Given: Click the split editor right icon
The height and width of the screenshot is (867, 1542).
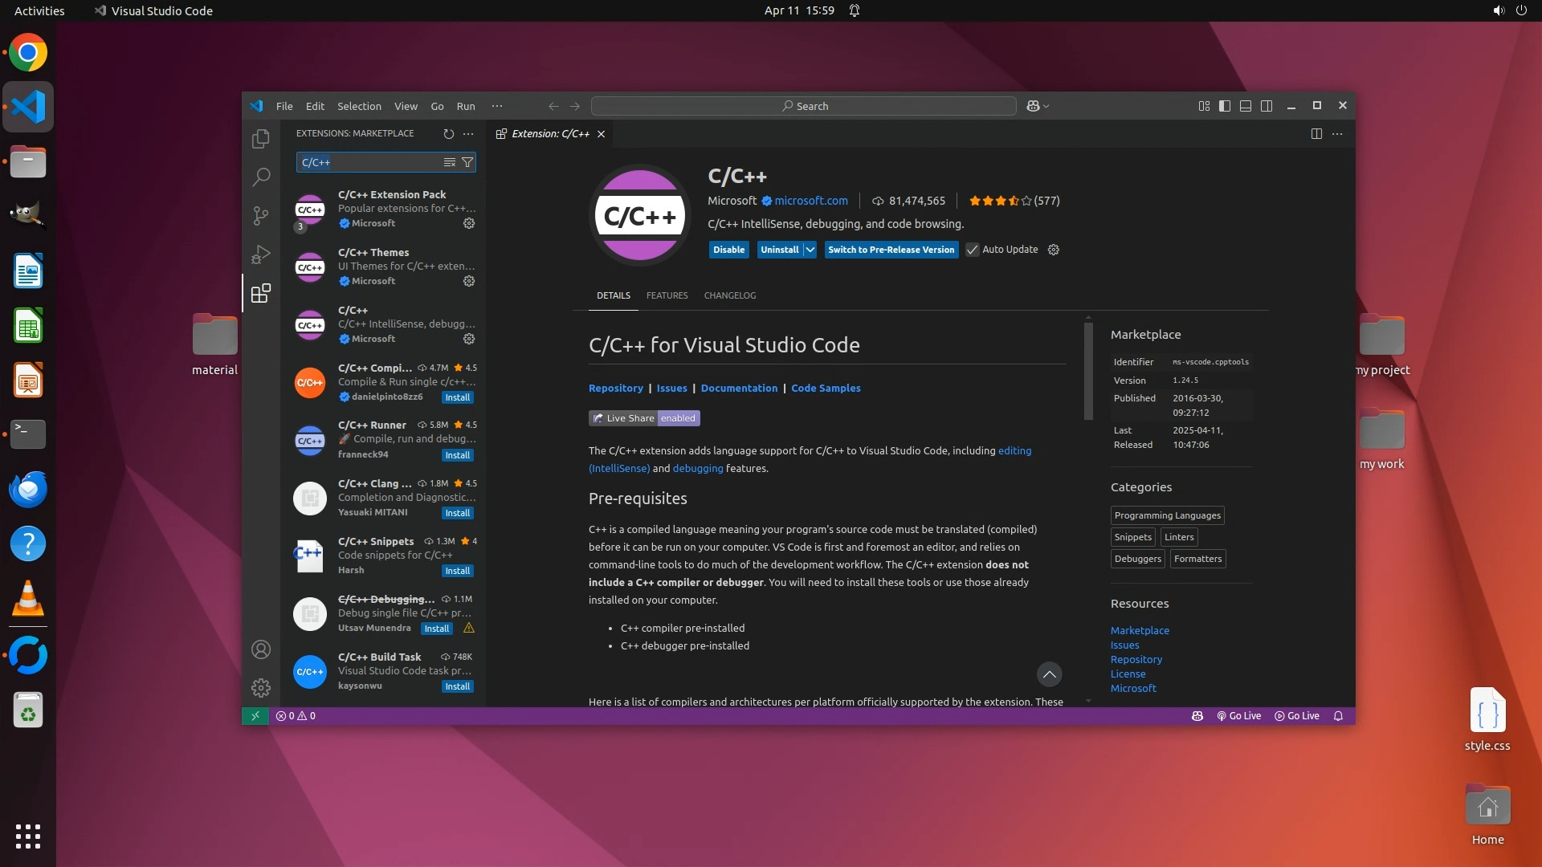Looking at the screenshot, I should (1316, 134).
